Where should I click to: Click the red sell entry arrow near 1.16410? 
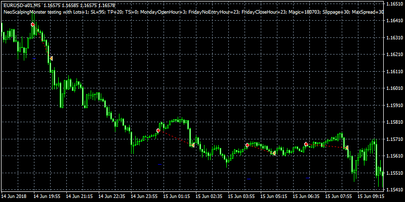tap(33, 24)
